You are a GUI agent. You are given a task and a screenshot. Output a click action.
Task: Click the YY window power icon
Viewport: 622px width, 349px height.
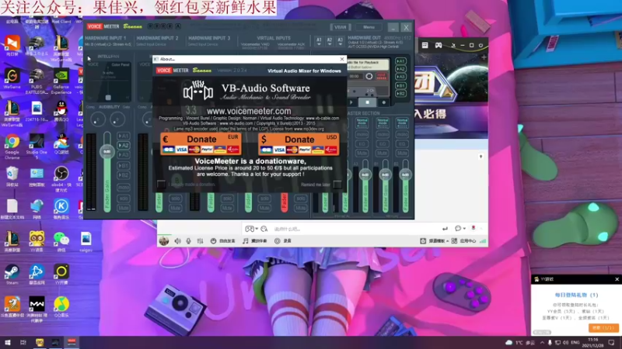tap(480, 45)
